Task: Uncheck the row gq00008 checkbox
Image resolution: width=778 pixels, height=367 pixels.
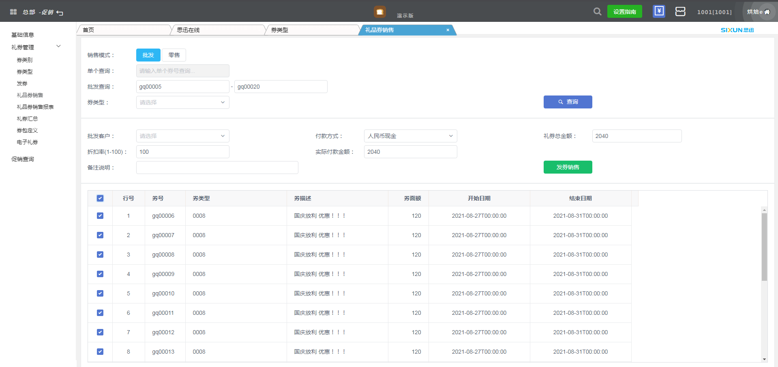Action: point(100,255)
